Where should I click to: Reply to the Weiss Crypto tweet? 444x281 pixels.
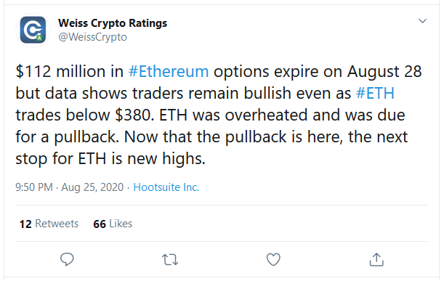point(67,259)
